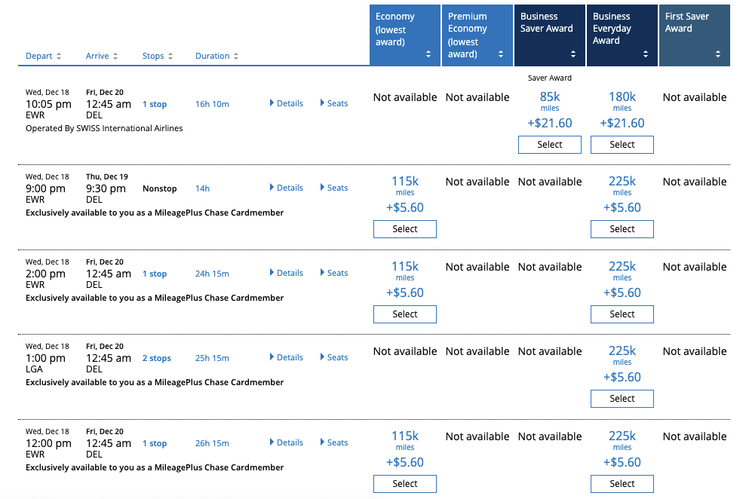
Task: Show Seats for the 12:00 pm EWR flight
Action: 334,442
